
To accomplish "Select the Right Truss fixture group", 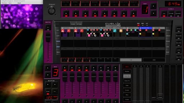I will pos(80,32).
